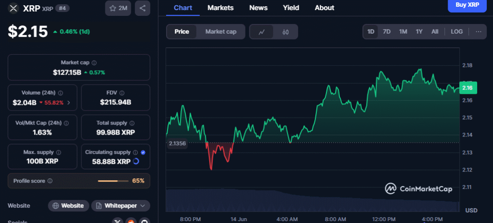493x223 pixels.
Task: Click the $127.15B market cap value
Action: 67,73
